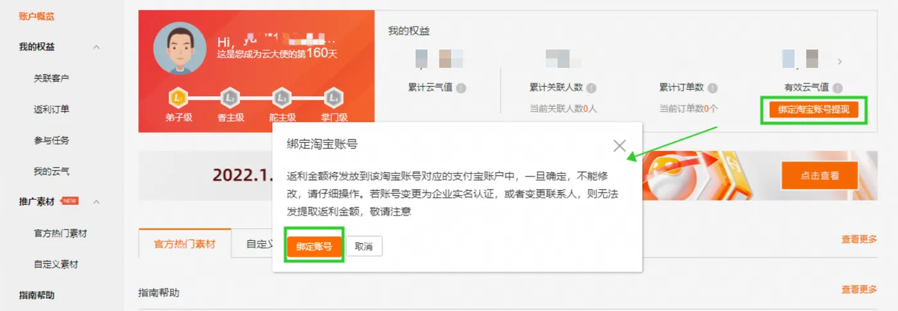Click arrow chevron beside 有效云气值 amount
The height and width of the screenshot is (311, 898).
coord(840,62)
